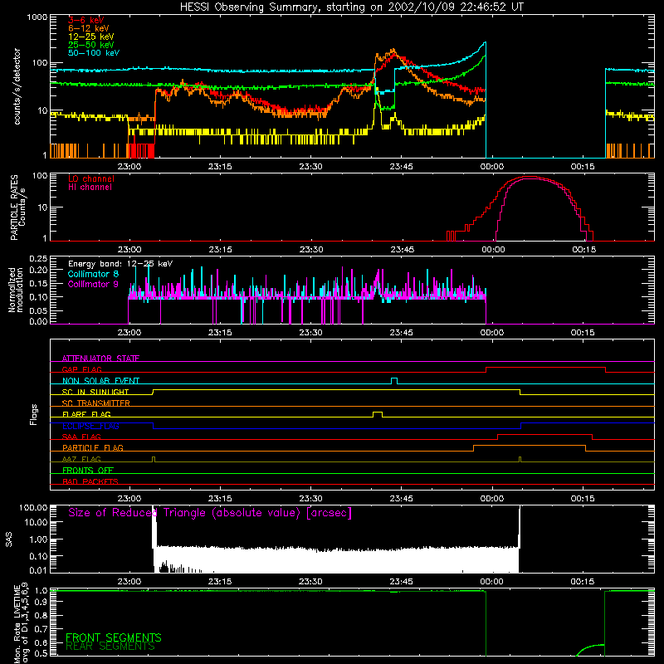Image resolution: width=664 pixels, height=664 pixels.
Task: Click the FRONTS OFF flag label
Action: [88, 471]
